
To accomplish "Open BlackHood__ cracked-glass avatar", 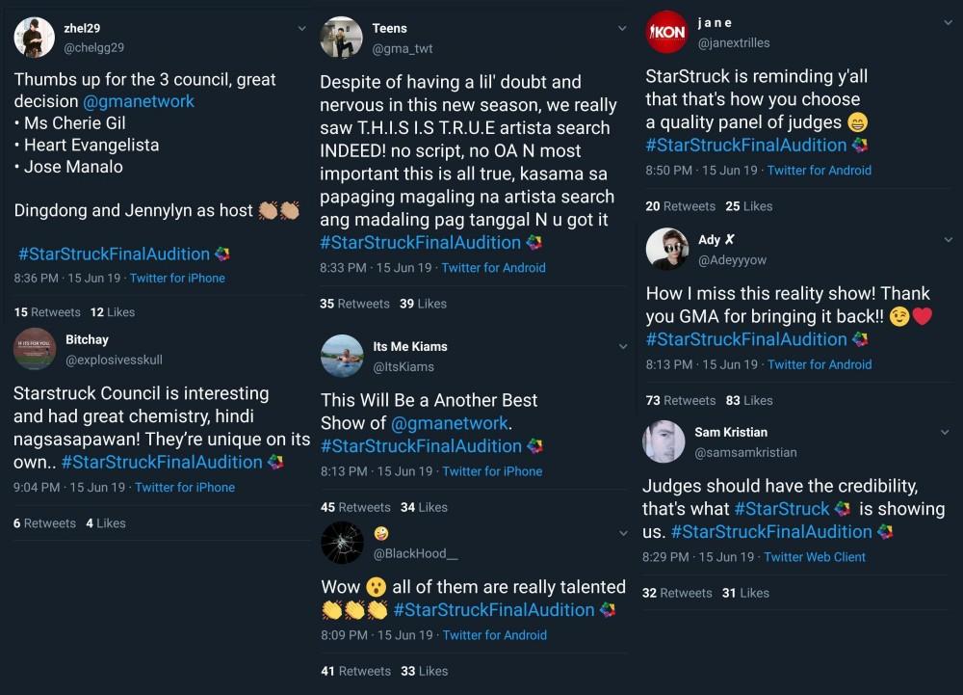I will pyautogui.click(x=342, y=543).
